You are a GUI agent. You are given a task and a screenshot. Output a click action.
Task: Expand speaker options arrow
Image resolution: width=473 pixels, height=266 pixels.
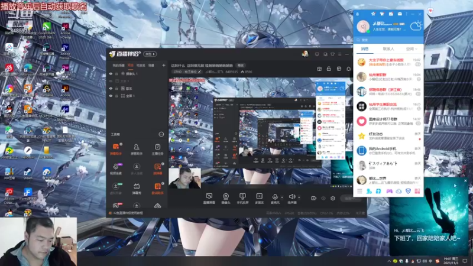[299, 197]
